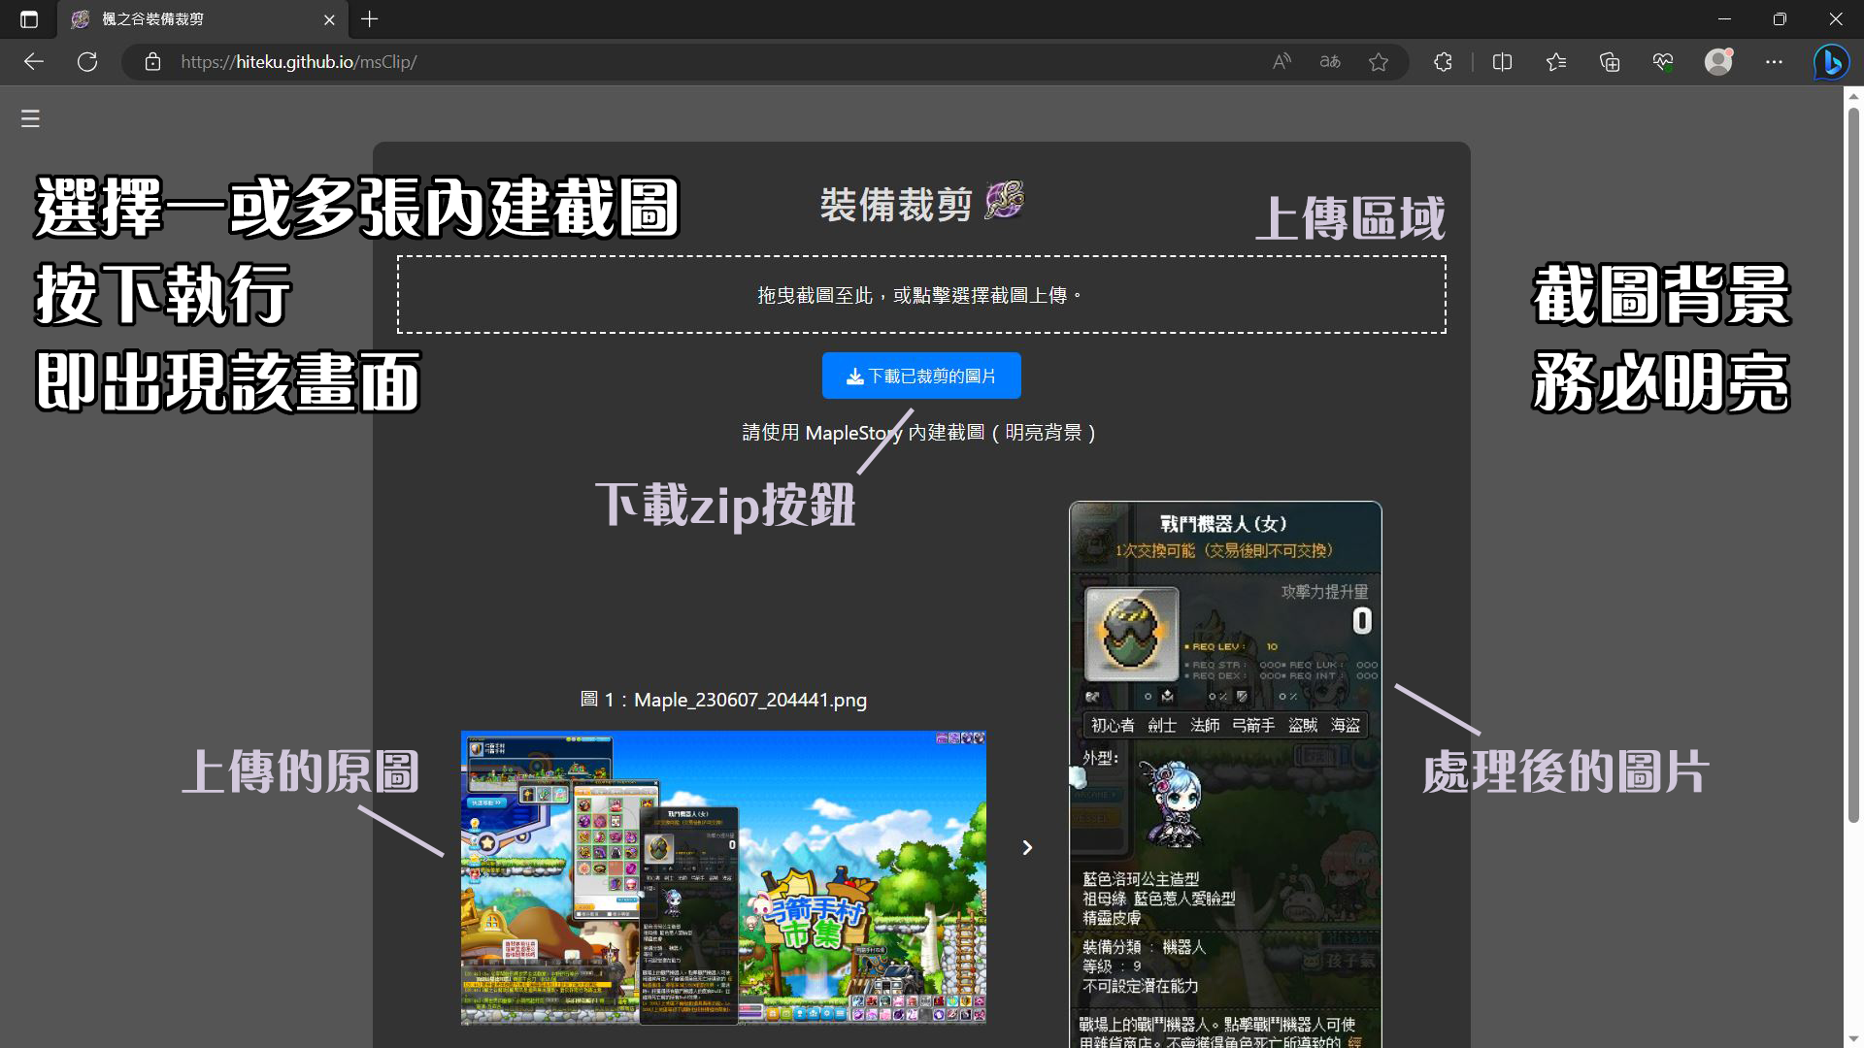Click the page vertical scrollbar thumb

1853,464
